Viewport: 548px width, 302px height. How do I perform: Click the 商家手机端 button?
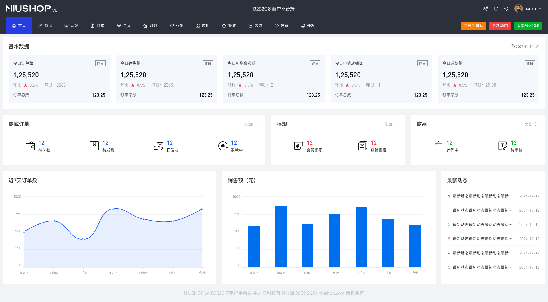[473, 25]
